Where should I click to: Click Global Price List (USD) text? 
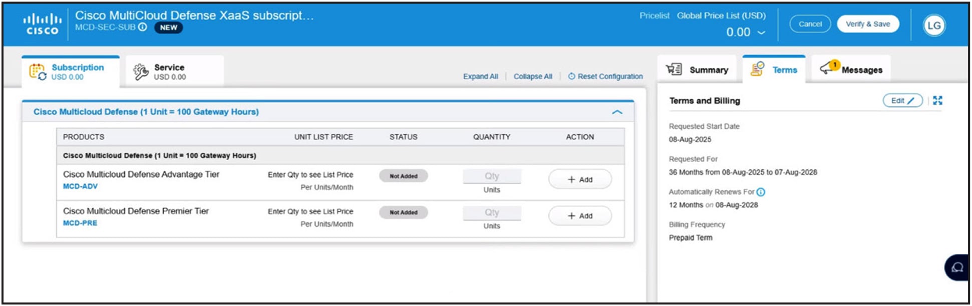[721, 16]
